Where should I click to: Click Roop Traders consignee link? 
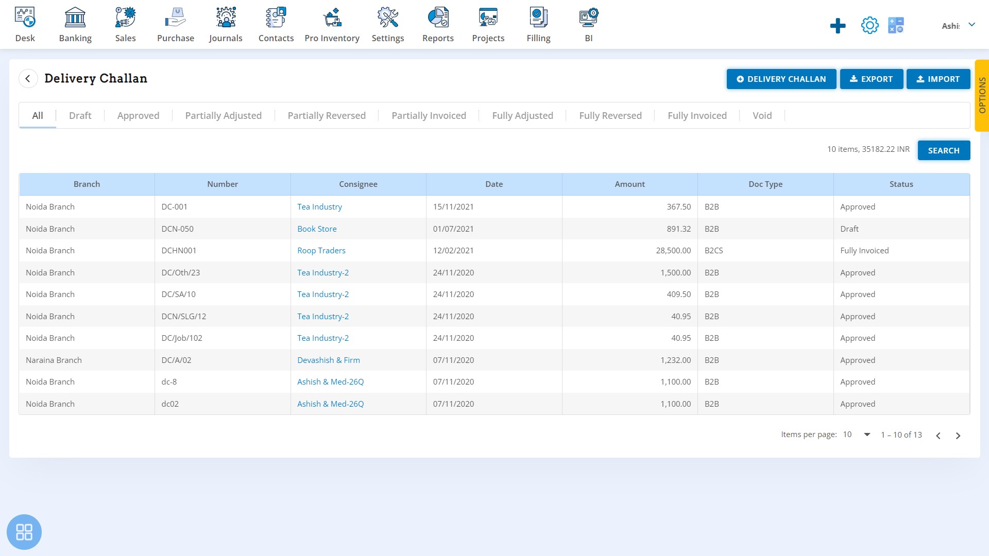[321, 250]
